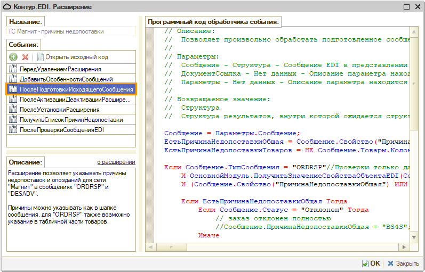425x272 pixels.
Task: Click the red X delete event icon
Action: click(25, 57)
